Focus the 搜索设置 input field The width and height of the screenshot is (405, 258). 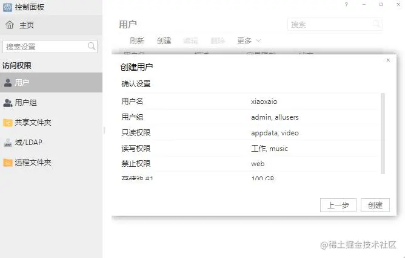50,47
